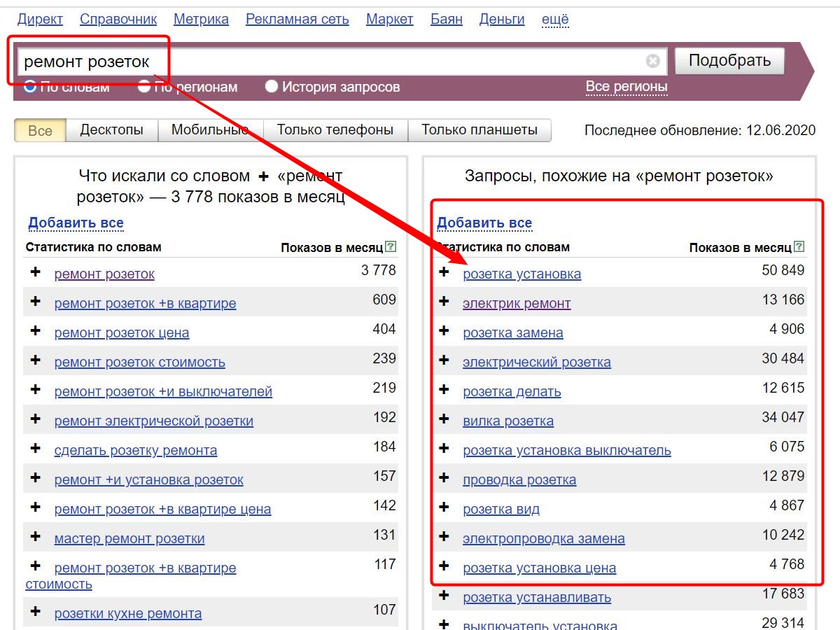Expand the 'ещё' services menu

click(x=555, y=19)
